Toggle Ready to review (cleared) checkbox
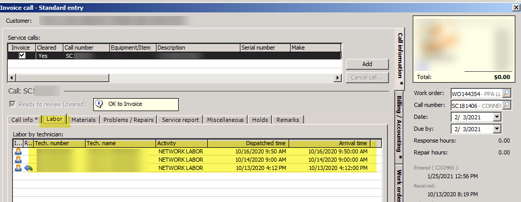The image size is (521, 202). 12,104
